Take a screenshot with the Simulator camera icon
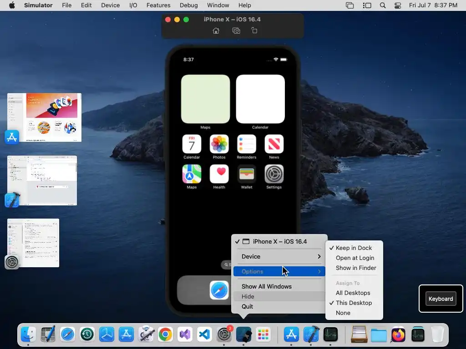466x349 pixels. pyautogui.click(x=236, y=30)
